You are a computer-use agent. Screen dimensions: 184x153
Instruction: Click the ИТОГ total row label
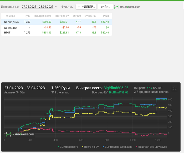tap(7, 33)
